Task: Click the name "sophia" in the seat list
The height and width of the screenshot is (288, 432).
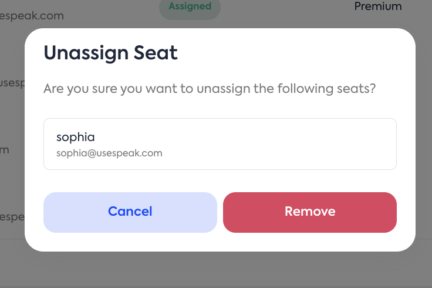Action: point(76,137)
